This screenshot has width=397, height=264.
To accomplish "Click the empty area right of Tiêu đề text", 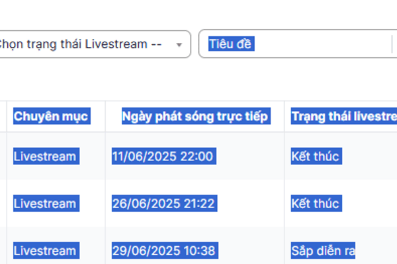I will 318,44.
